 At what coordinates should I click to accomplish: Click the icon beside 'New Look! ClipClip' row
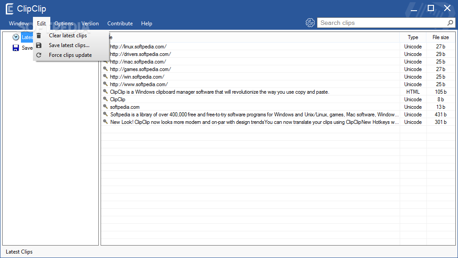(105, 122)
